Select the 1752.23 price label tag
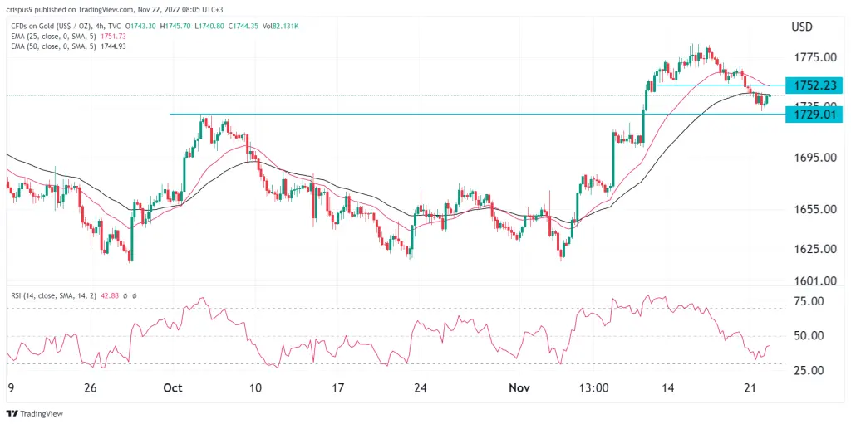This screenshot has width=851, height=424. (814, 85)
